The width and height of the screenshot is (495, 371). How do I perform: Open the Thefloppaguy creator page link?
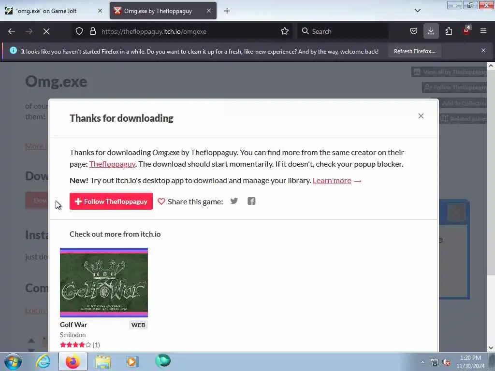click(112, 164)
